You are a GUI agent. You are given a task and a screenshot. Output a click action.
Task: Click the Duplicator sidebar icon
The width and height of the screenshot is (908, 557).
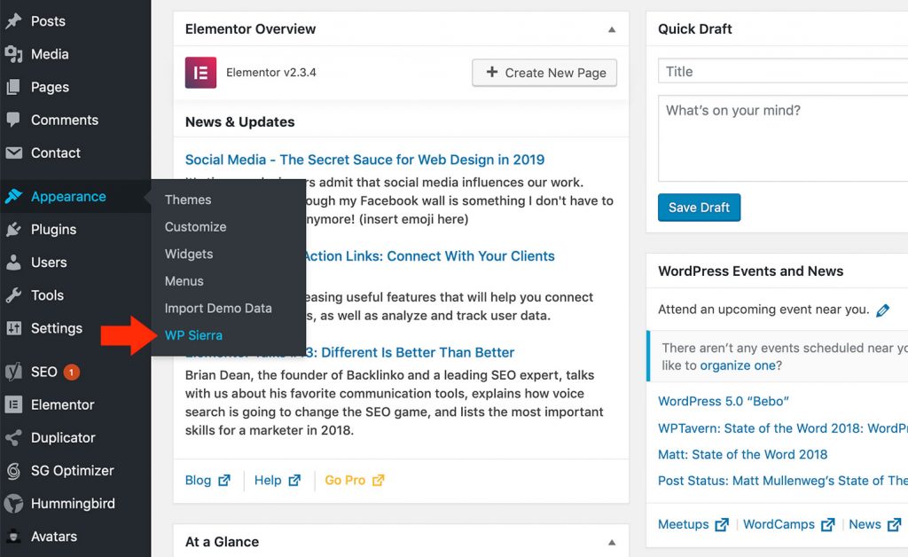tap(13, 438)
